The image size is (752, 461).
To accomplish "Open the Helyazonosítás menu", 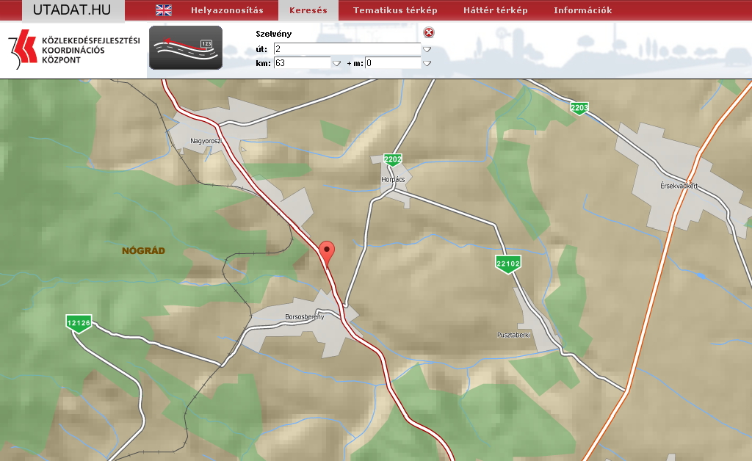I will (x=226, y=10).
